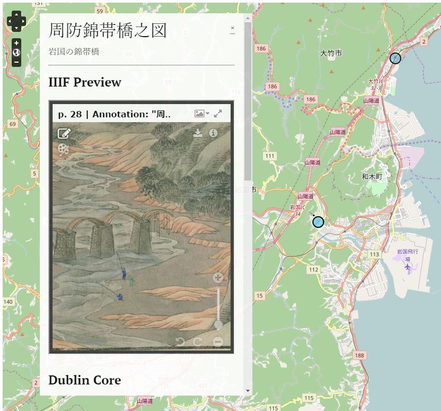Click the IIIF image zoom slider handle
Viewport: 441px width, 411px height.
coord(218,324)
